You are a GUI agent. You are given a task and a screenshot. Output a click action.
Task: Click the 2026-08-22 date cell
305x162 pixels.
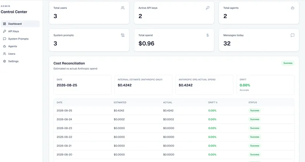pos(64,137)
